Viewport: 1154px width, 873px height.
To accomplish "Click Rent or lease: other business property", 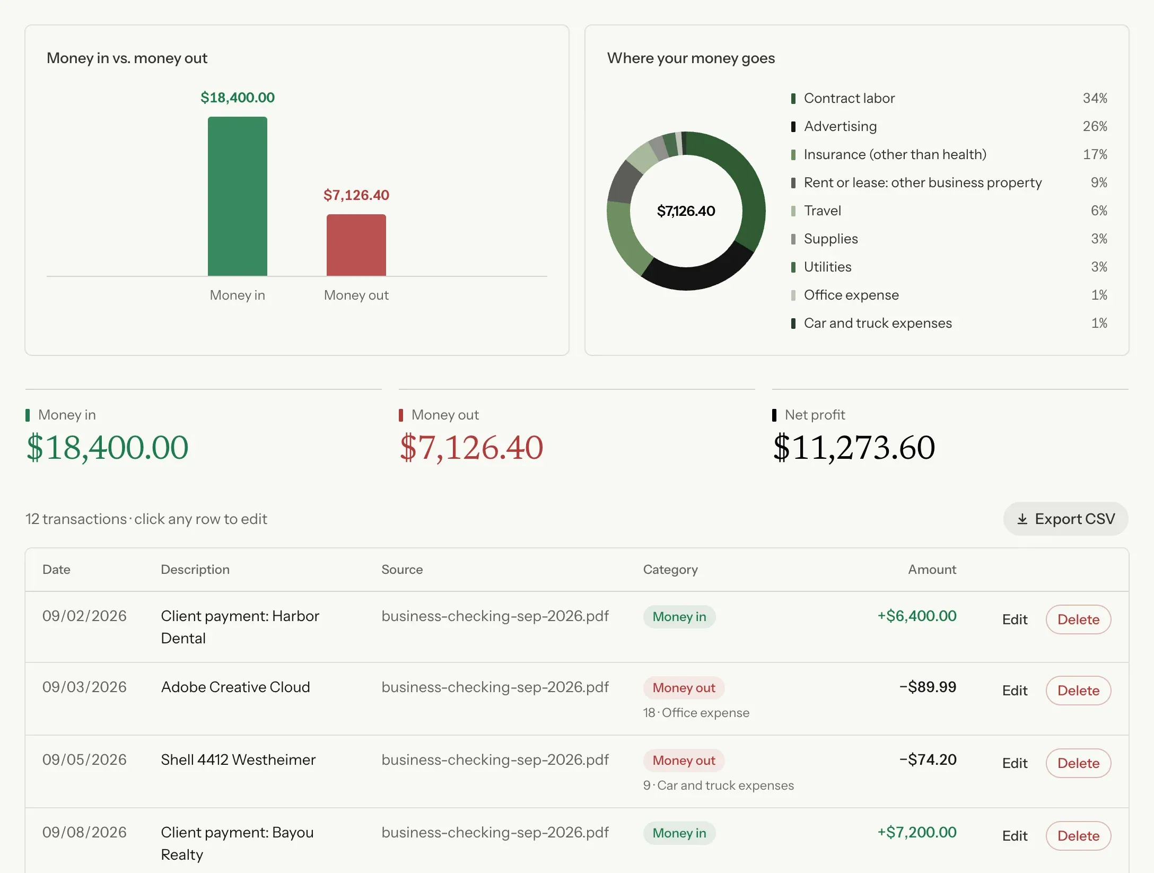I will [x=923, y=182].
